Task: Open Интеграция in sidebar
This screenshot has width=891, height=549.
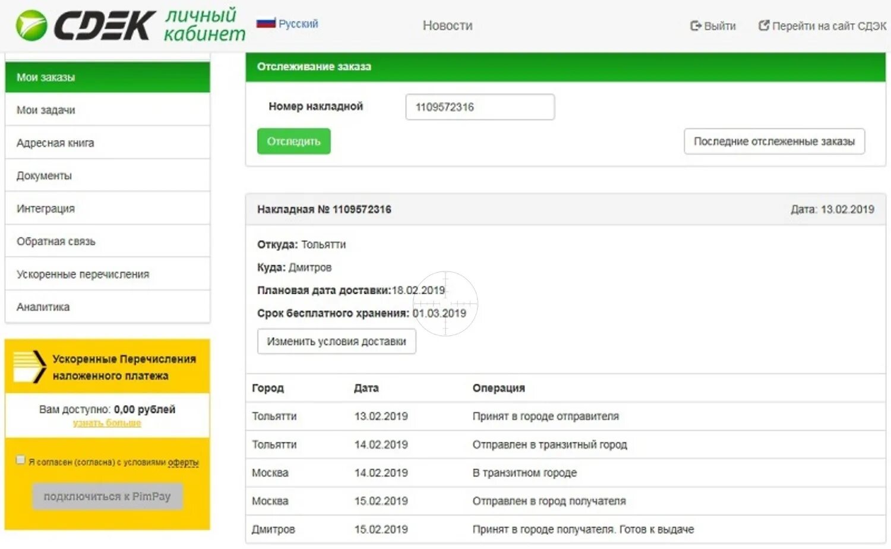Action: [108, 209]
